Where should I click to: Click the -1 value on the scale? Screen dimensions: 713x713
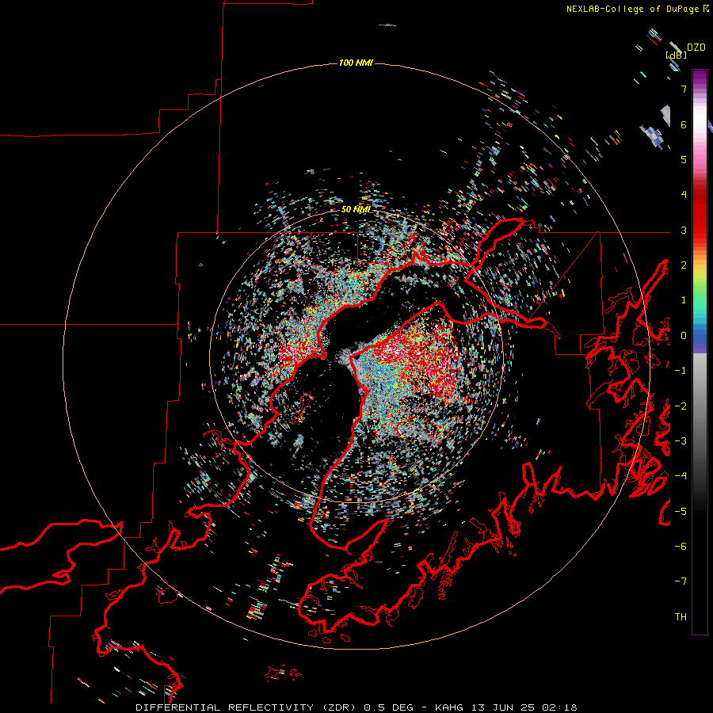tap(681, 371)
